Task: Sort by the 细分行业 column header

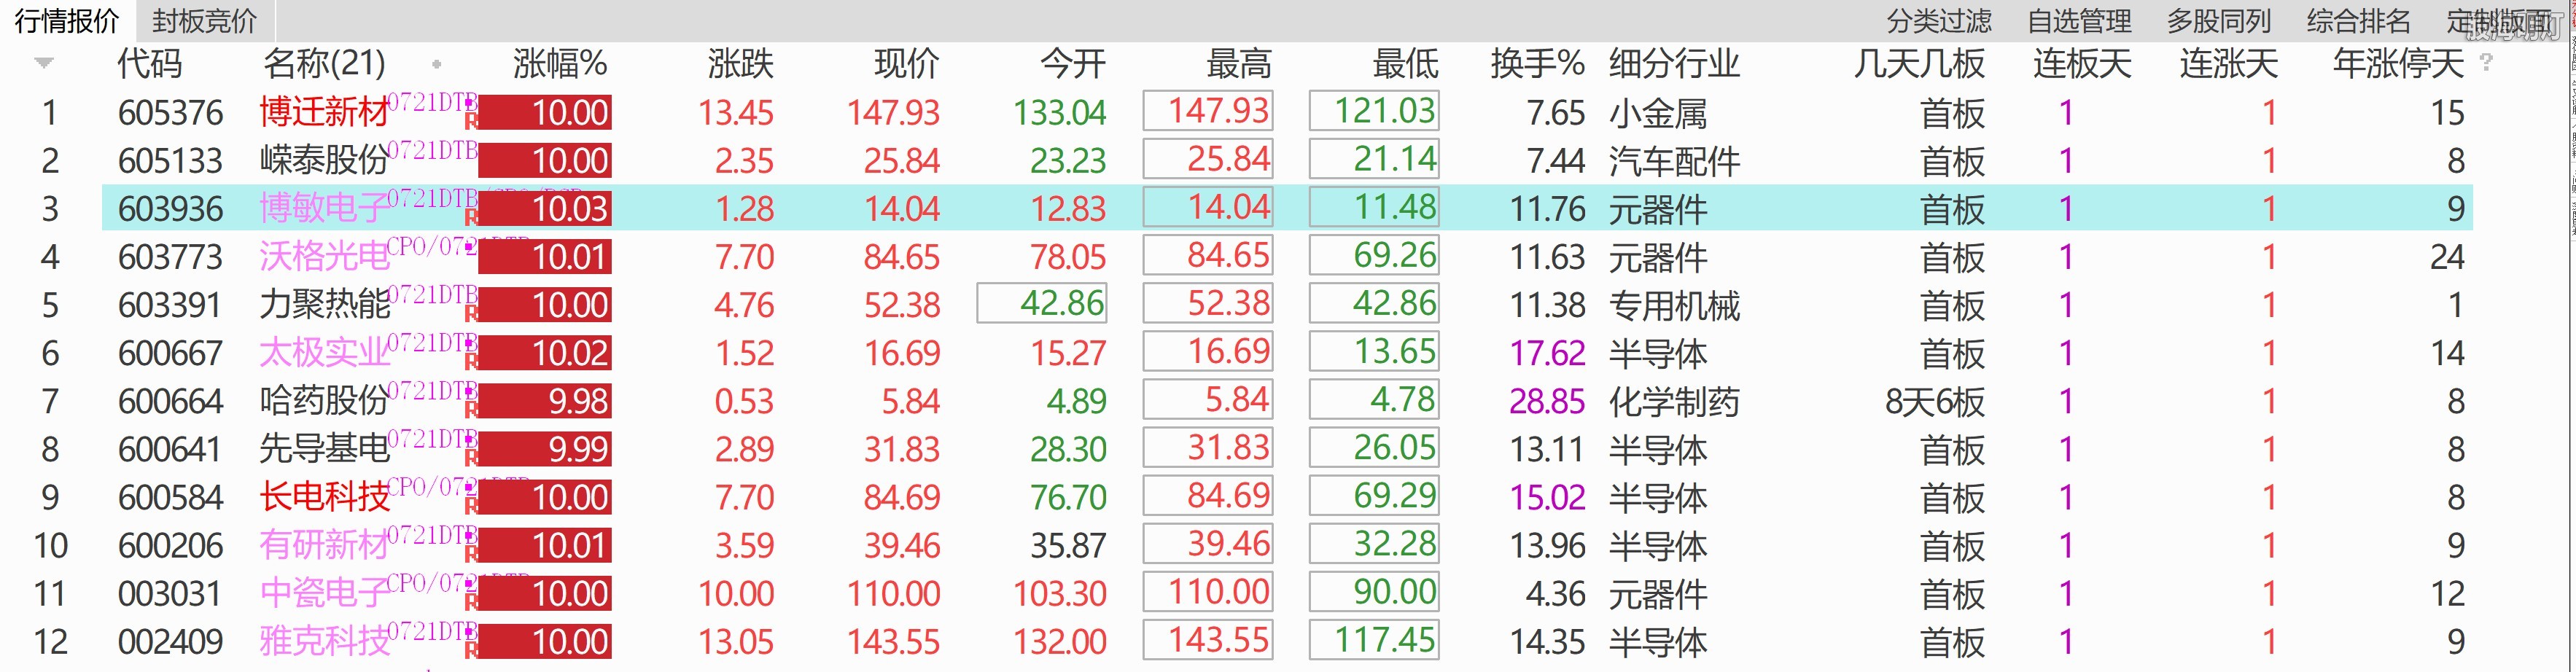Action: pyautogui.click(x=1674, y=64)
